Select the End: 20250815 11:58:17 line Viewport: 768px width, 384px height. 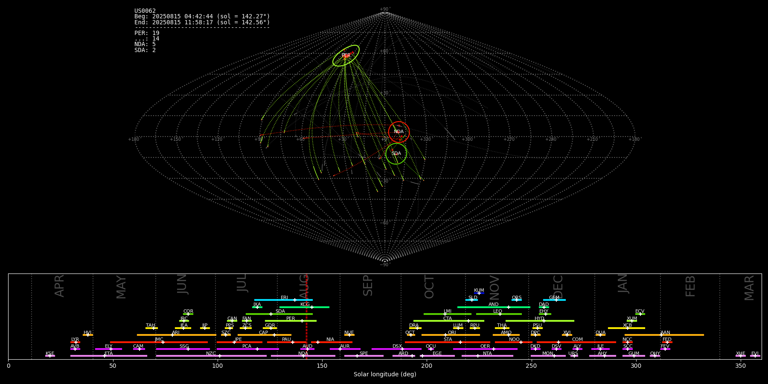[202, 22]
